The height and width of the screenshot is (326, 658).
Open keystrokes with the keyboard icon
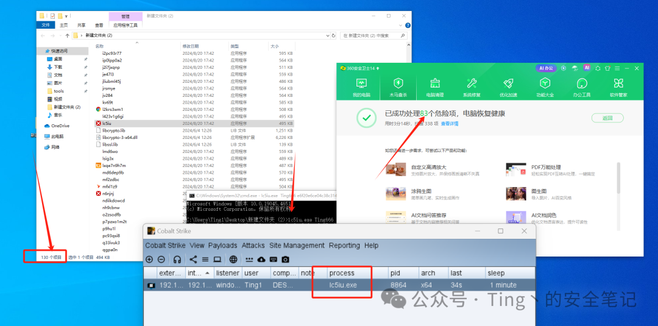[x=273, y=260]
